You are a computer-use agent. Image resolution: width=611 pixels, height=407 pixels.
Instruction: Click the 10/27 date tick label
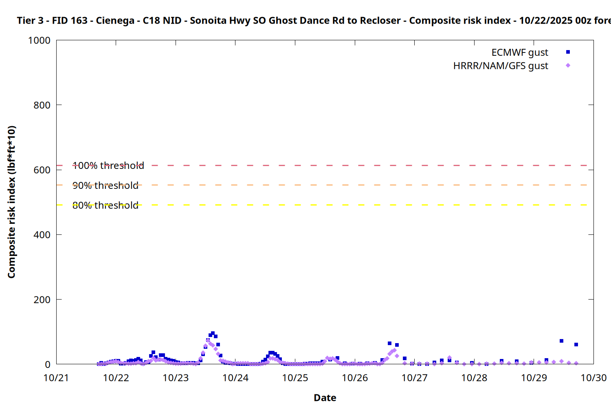[x=414, y=378]
